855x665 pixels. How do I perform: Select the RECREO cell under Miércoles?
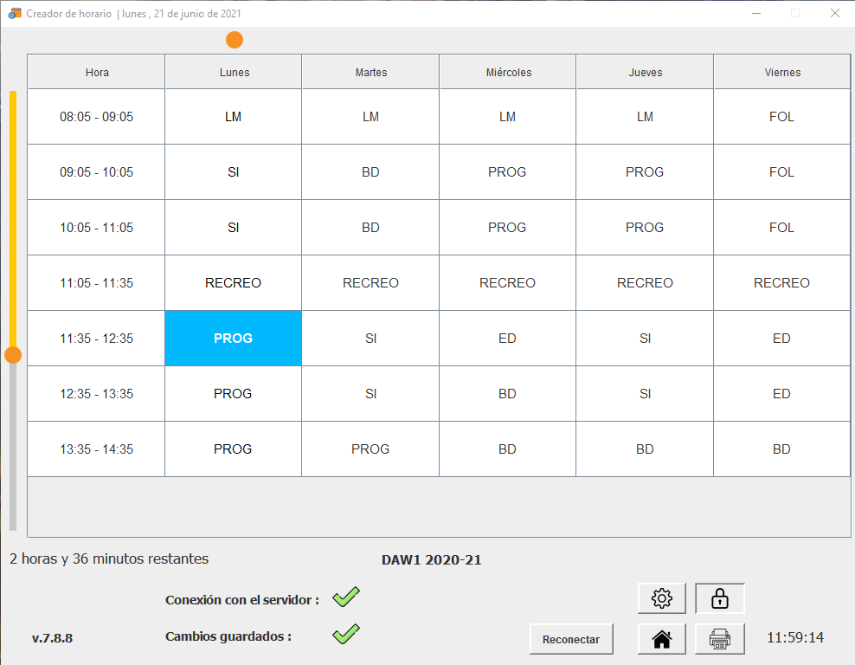pyautogui.click(x=507, y=282)
